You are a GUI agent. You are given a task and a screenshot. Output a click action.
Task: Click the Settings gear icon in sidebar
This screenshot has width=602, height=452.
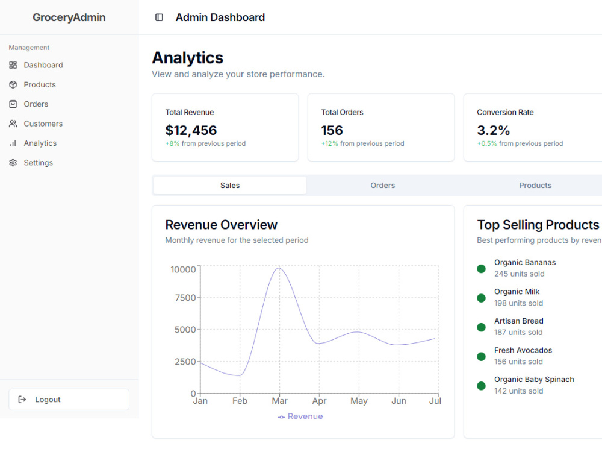tap(13, 163)
